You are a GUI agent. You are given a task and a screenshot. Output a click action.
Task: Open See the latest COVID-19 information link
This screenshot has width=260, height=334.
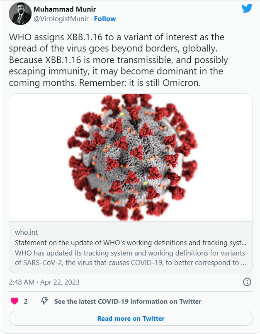coord(128,302)
